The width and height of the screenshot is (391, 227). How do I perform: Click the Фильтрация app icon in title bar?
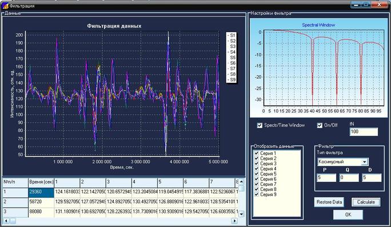tap(5, 6)
